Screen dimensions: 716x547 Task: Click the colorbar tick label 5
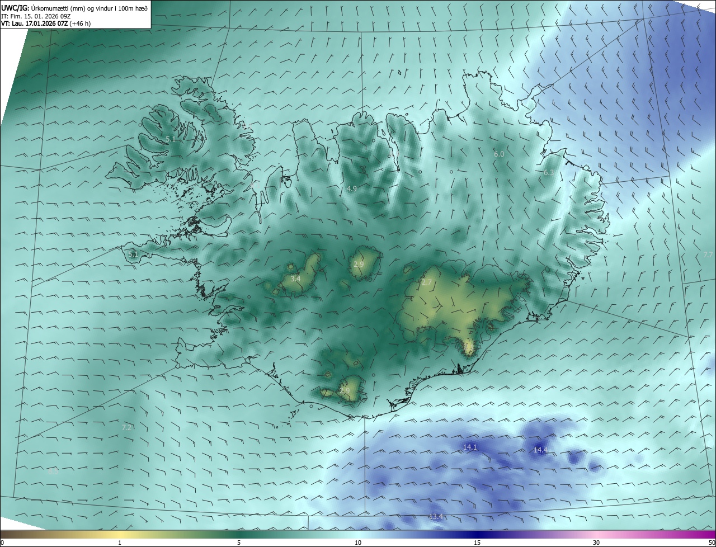coord(239,543)
